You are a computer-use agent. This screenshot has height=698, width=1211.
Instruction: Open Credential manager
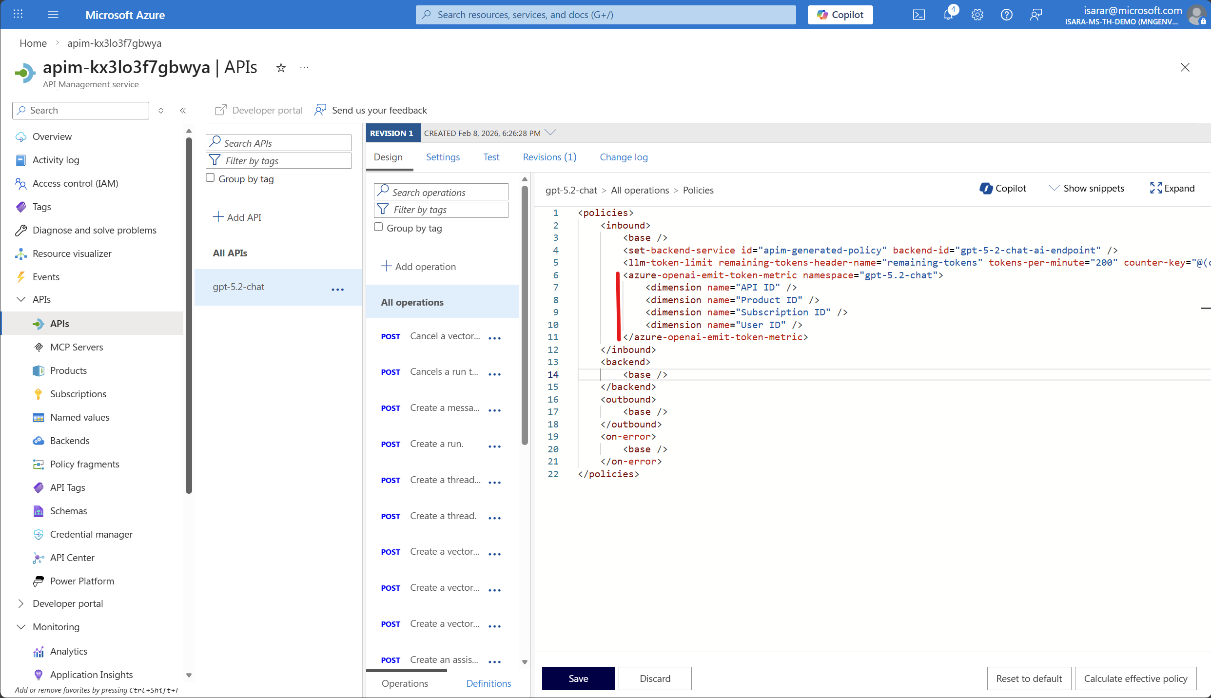[91, 534]
